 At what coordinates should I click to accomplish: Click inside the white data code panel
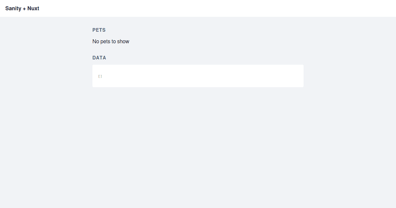(198, 76)
